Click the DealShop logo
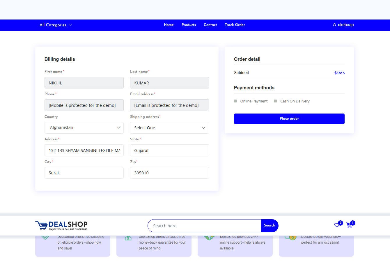 coord(61,226)
